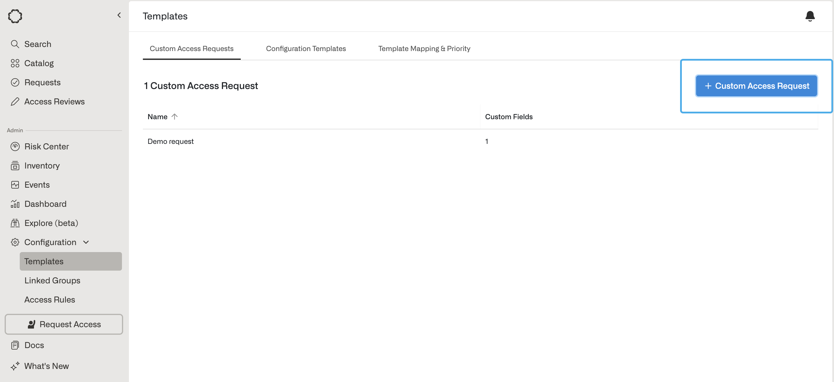This screenshot has width=834, height=382.
Task: Go to Linked Groups in sidebar
Action: (x=52, y=280)
